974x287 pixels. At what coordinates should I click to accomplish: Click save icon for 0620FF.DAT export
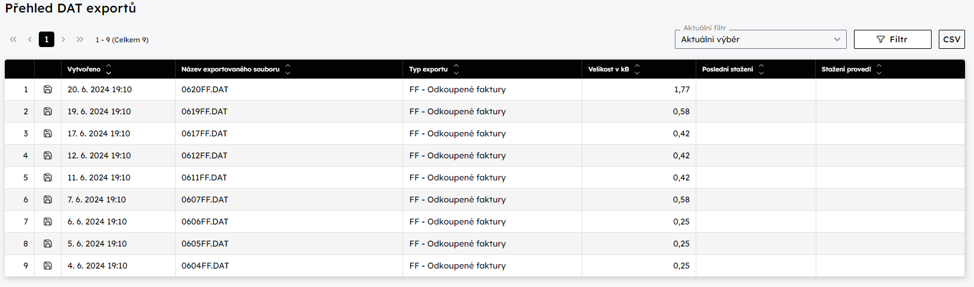[x=48, y=89]
